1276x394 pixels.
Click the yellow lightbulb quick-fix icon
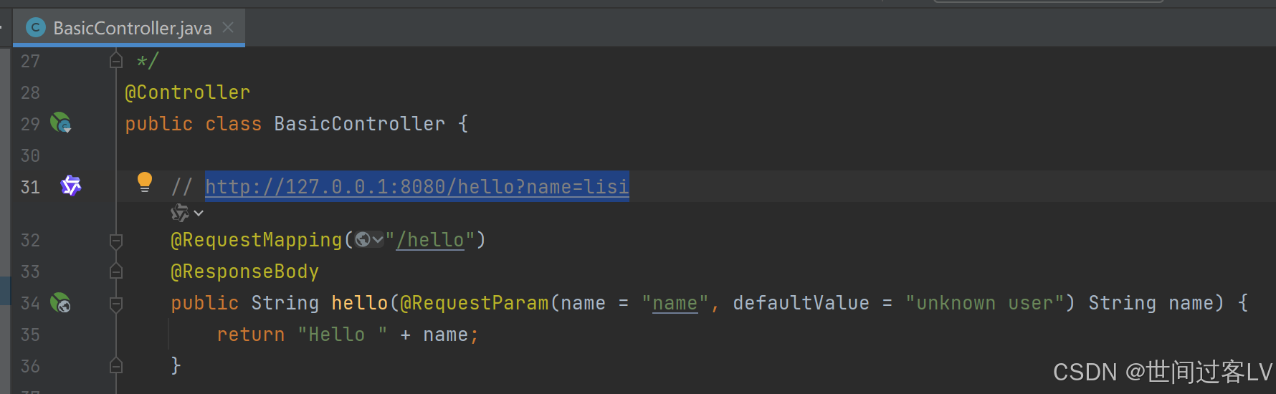[145, 183]
